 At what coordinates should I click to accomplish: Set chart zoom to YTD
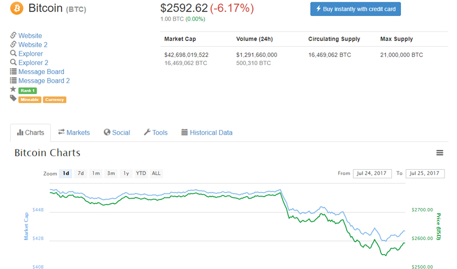[x=141, y=173]
